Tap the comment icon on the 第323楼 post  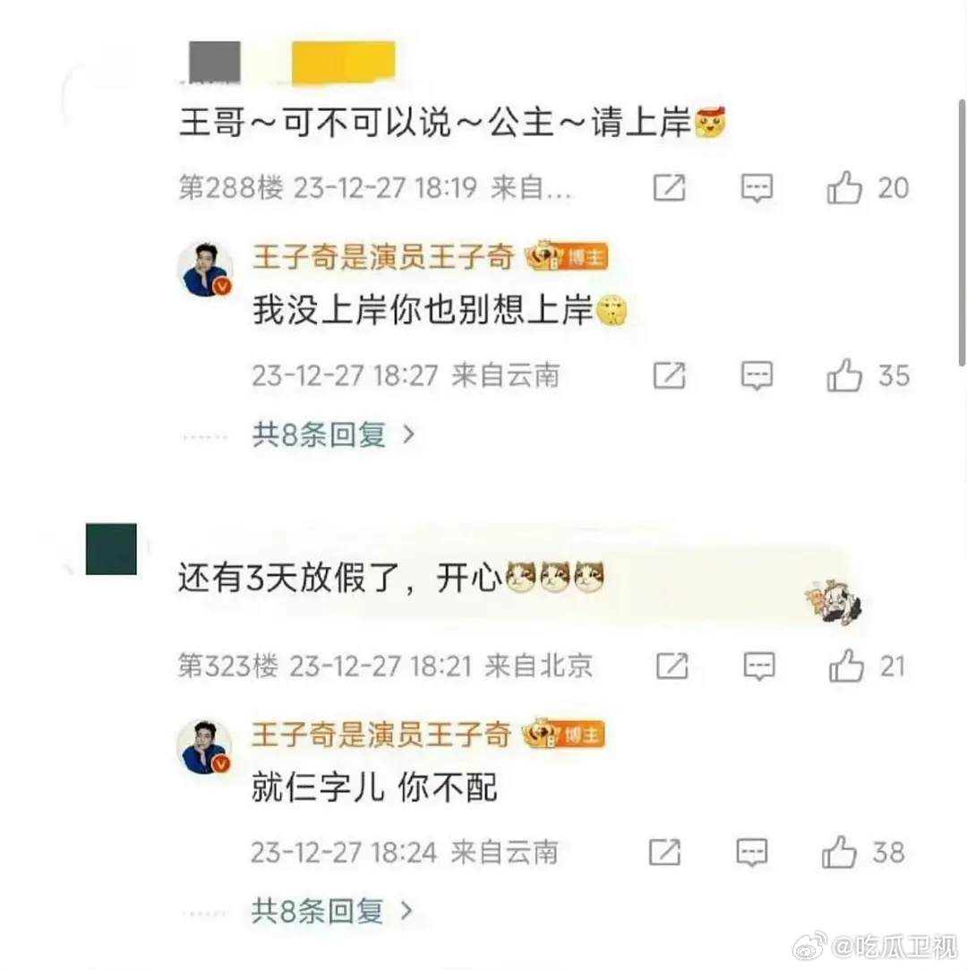click(759, 666)
